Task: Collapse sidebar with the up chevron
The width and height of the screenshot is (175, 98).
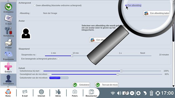Action: point(8,1)
